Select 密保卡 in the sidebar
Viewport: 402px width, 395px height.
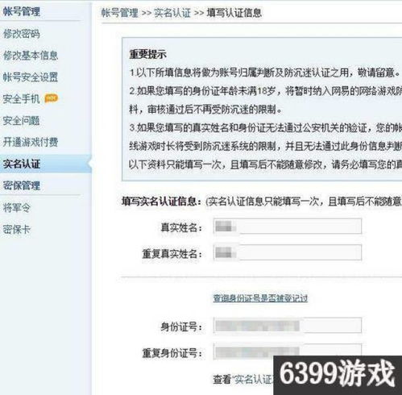tap(17, 230)
